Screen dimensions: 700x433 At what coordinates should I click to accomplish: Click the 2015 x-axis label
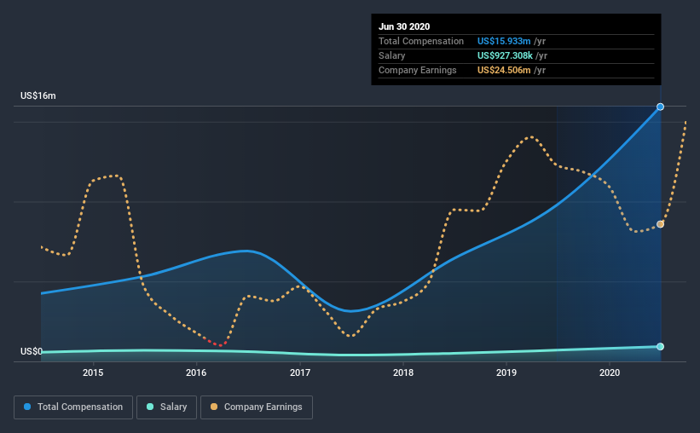click(x=93, y=372)
